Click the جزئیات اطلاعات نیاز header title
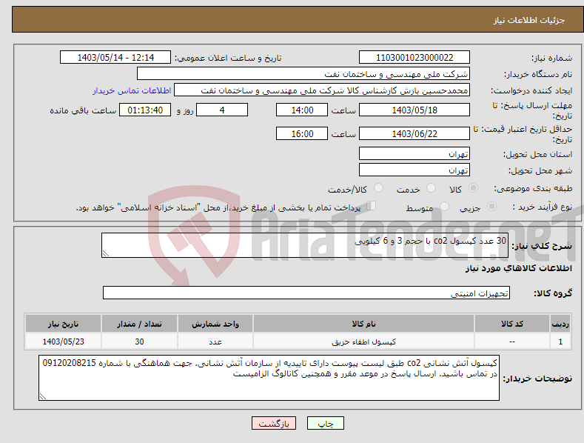This screenshot has width=584, height=443. pyautogui.click(x=529, y=20)
